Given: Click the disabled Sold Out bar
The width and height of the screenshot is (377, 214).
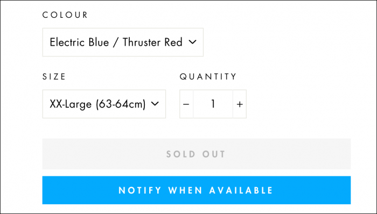Looking at the screenshot, I should point(197,154).
